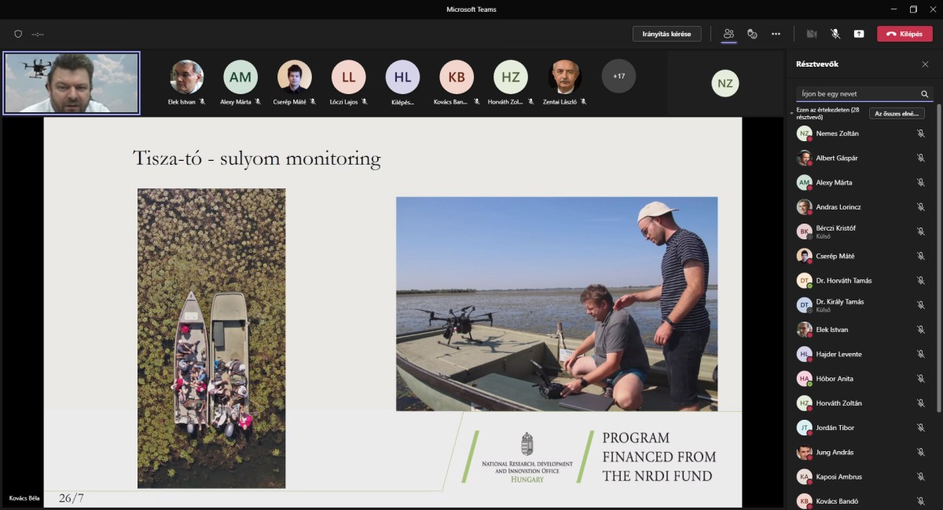Click the Az összes elnémítása button
The image size is (943, 510).
897,114
